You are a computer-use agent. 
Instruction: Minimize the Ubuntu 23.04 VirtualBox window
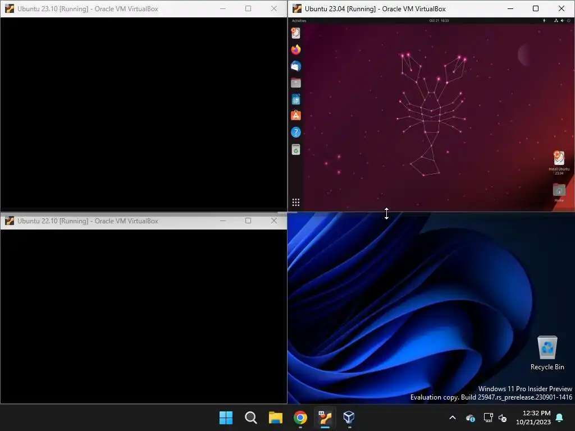[x=510, y=8]
